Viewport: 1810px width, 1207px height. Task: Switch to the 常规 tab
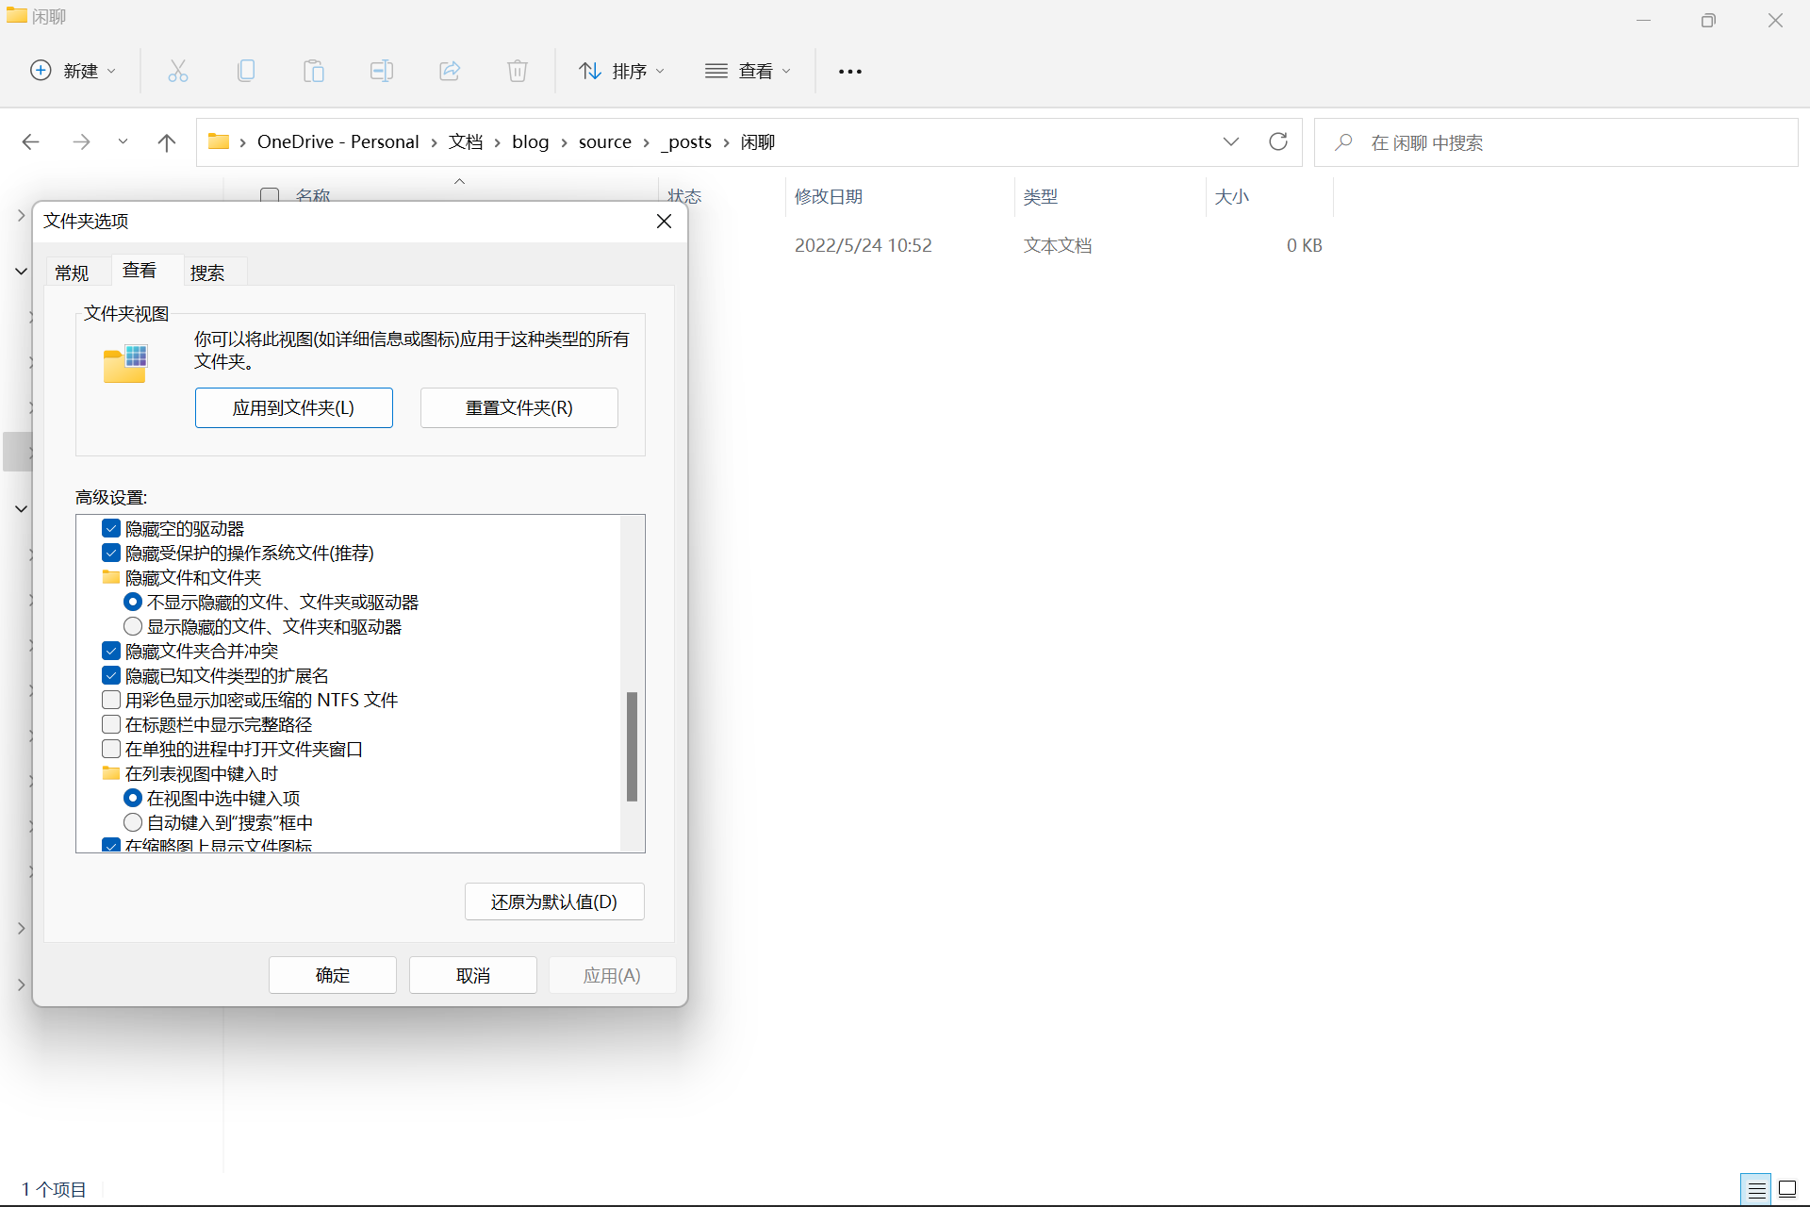click(x=72, y=273)
